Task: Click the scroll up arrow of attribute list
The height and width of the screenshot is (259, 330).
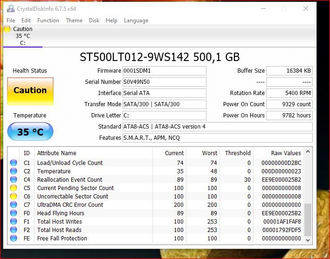Action: tap(308, 151)
